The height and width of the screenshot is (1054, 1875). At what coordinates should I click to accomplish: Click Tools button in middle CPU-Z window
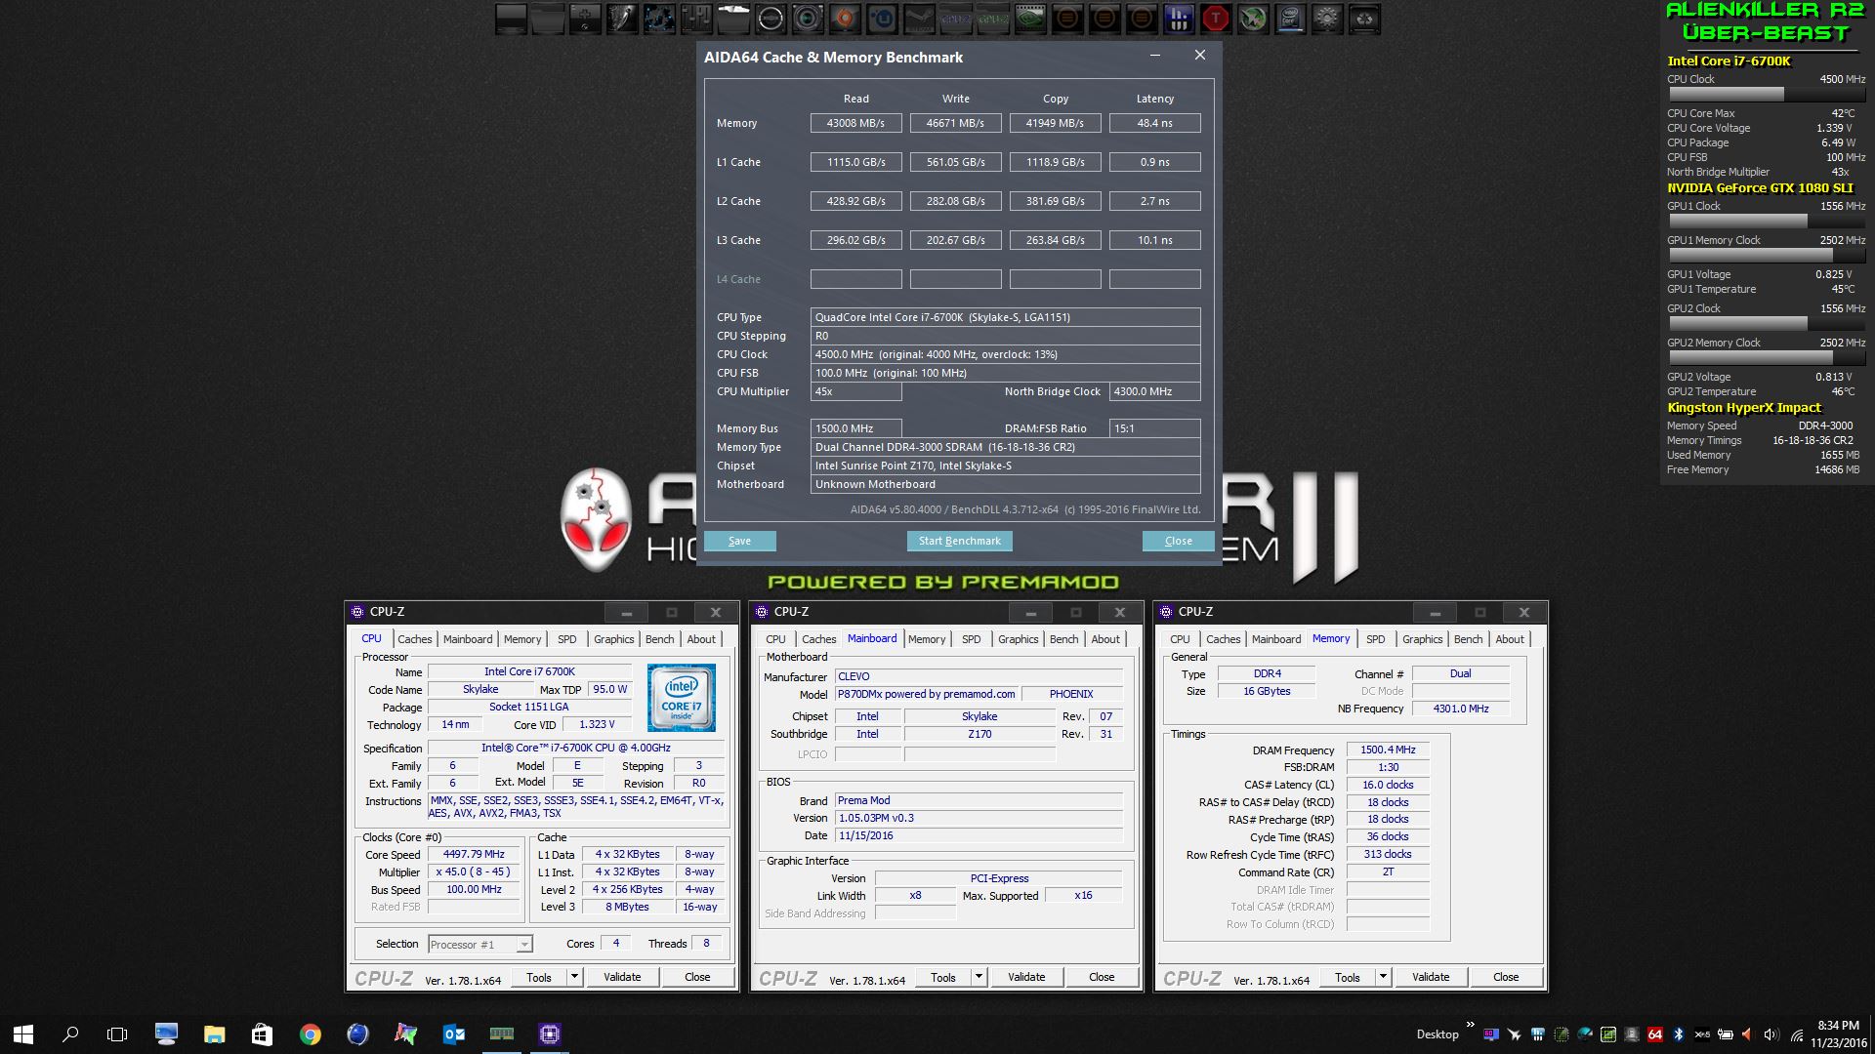click(943, 977)
